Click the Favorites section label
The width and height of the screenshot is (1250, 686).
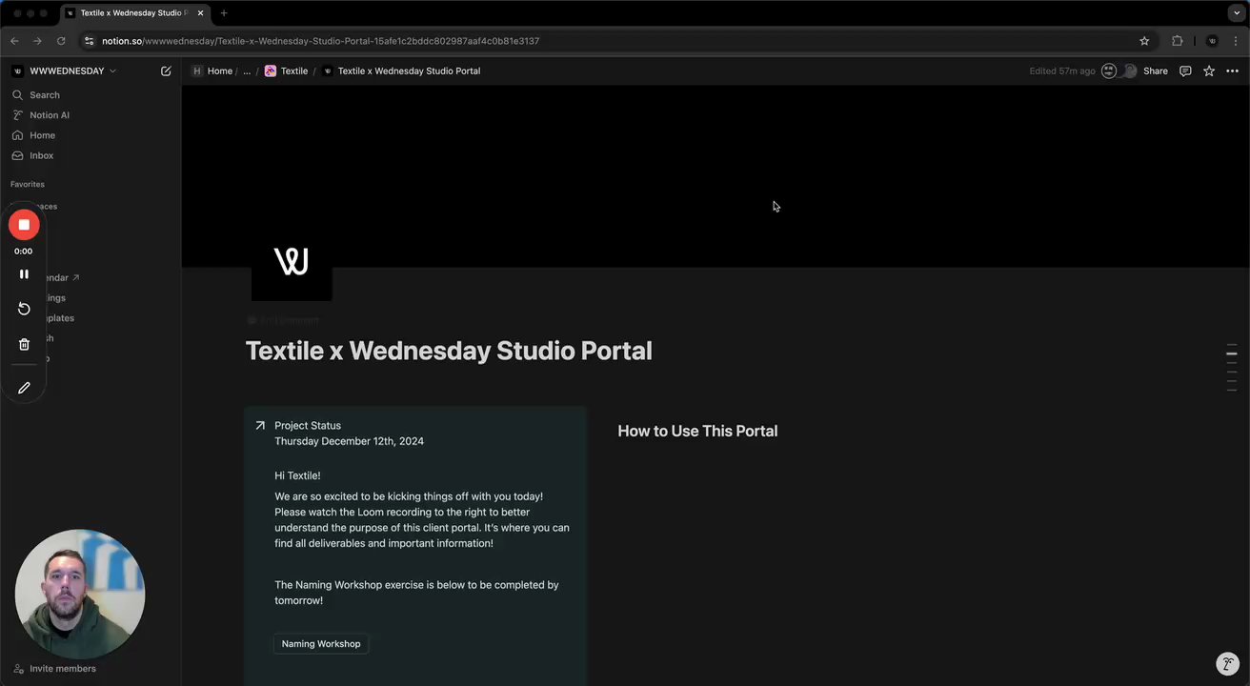(x=28, y=184)
